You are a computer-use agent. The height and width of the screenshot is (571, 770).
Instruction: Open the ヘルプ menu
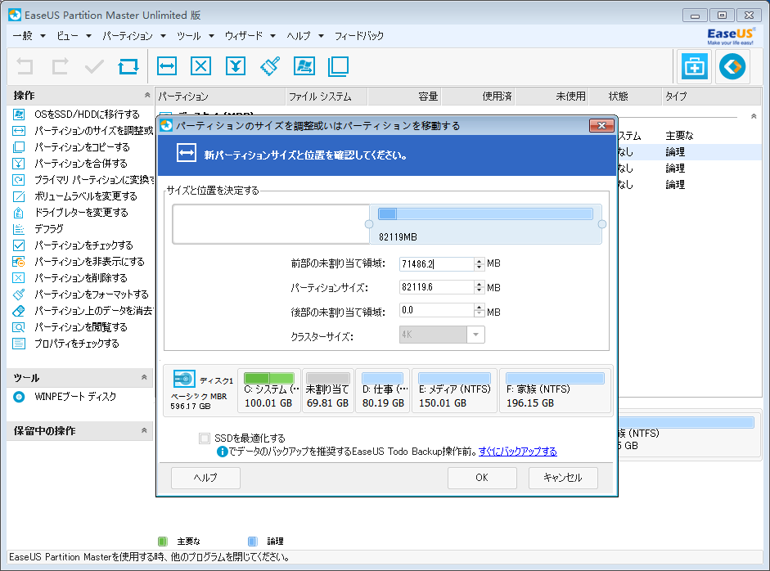point(305,36)
